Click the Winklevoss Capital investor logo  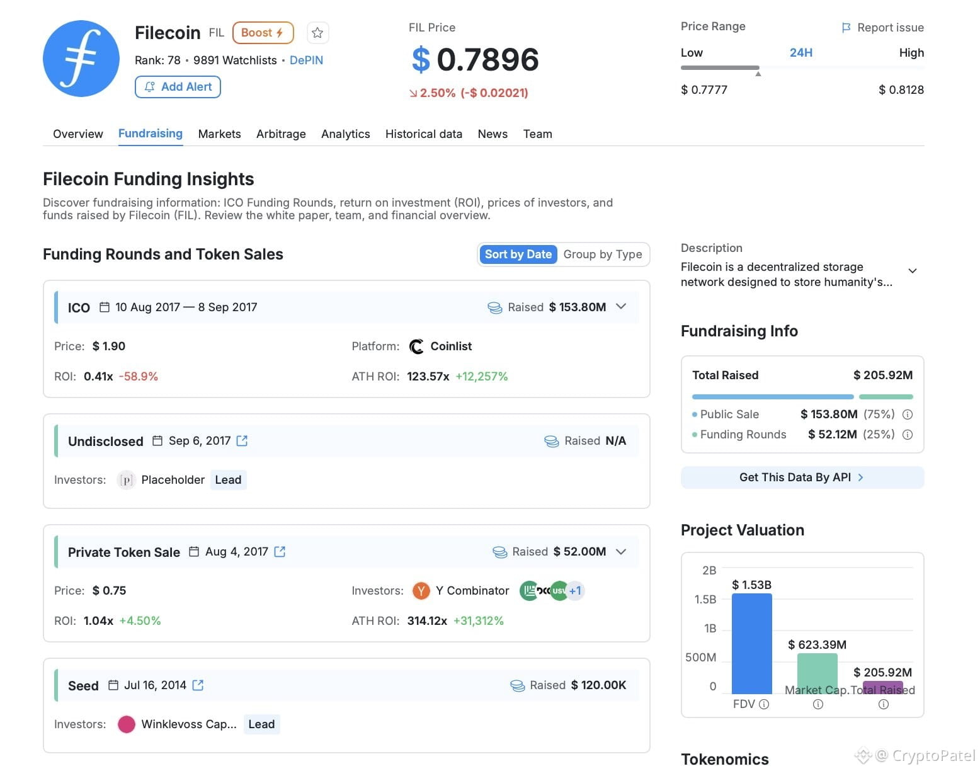click(127, 724)
